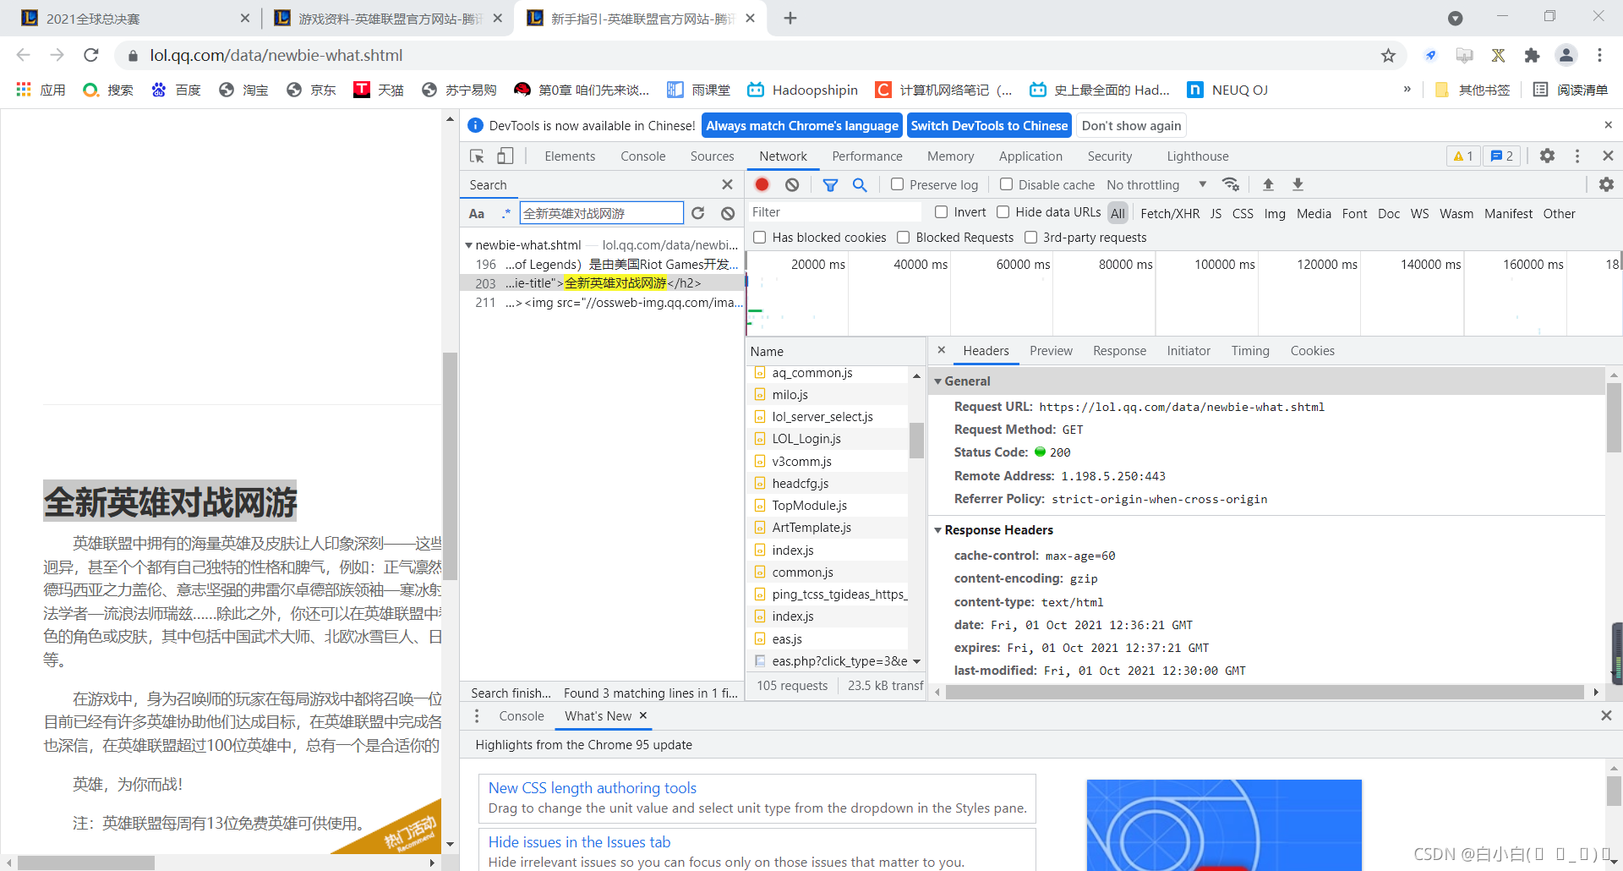Open network settings gear icon

pos(1606,184)
